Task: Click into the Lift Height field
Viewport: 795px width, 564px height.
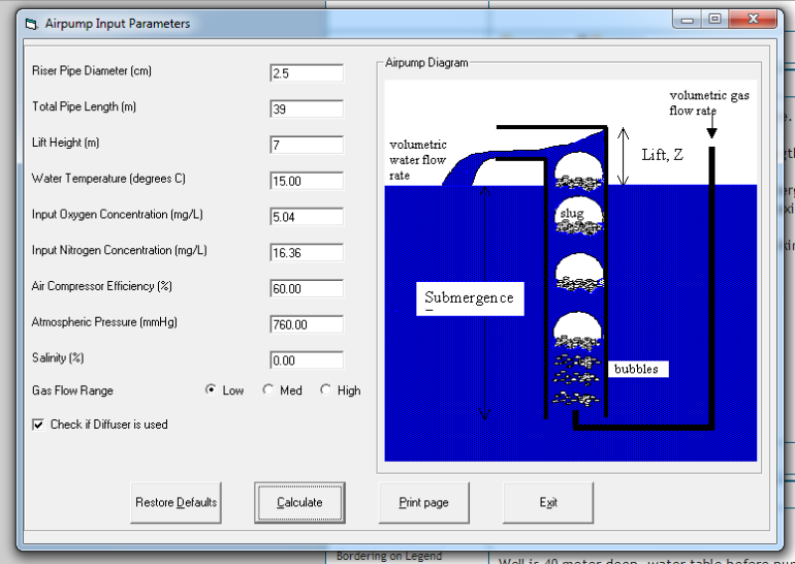Action: (306, 145)
